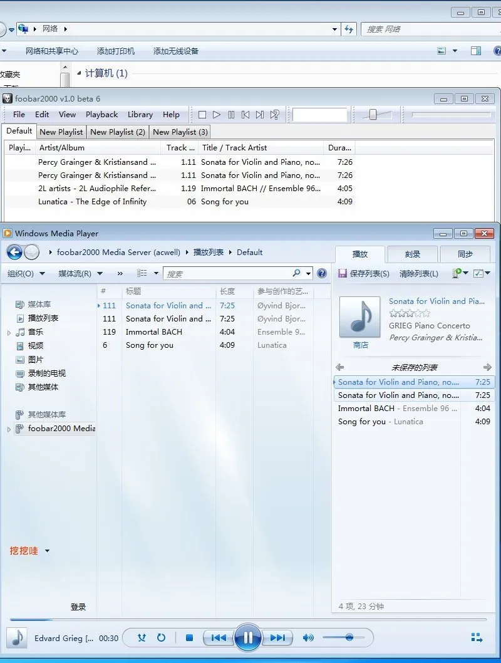Open the foobar2000 Playback menu

102,115
